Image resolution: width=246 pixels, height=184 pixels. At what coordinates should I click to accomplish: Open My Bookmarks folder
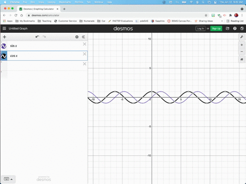[25, 21]
